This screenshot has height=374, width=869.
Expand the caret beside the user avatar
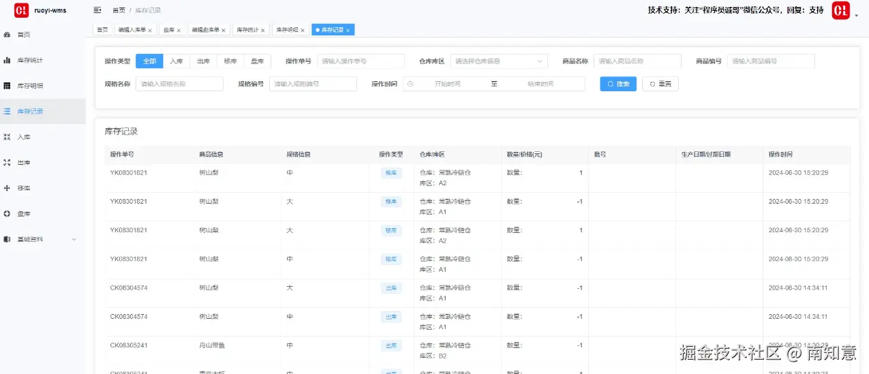point(856,15)
